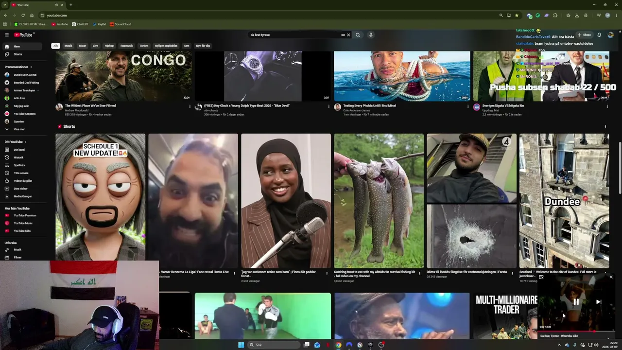Select the Hiphop filter chip

(109, 46)
